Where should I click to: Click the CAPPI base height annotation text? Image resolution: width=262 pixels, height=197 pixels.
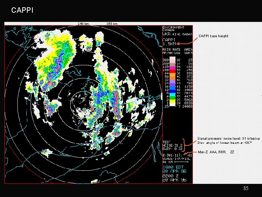(213, 36)
